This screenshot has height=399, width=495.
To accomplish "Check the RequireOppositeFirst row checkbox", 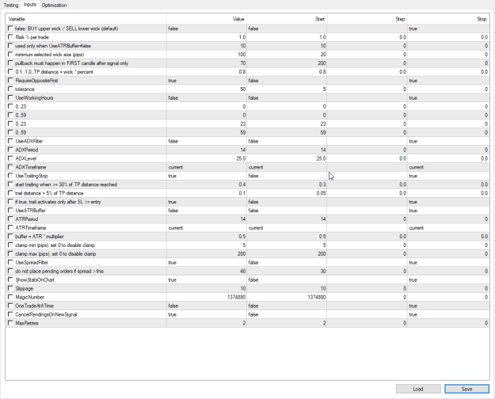I will 11,80.
